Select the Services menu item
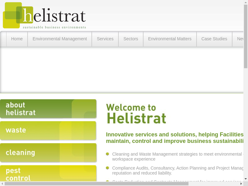This screenshot has height=186, width=248. point(105,39)
